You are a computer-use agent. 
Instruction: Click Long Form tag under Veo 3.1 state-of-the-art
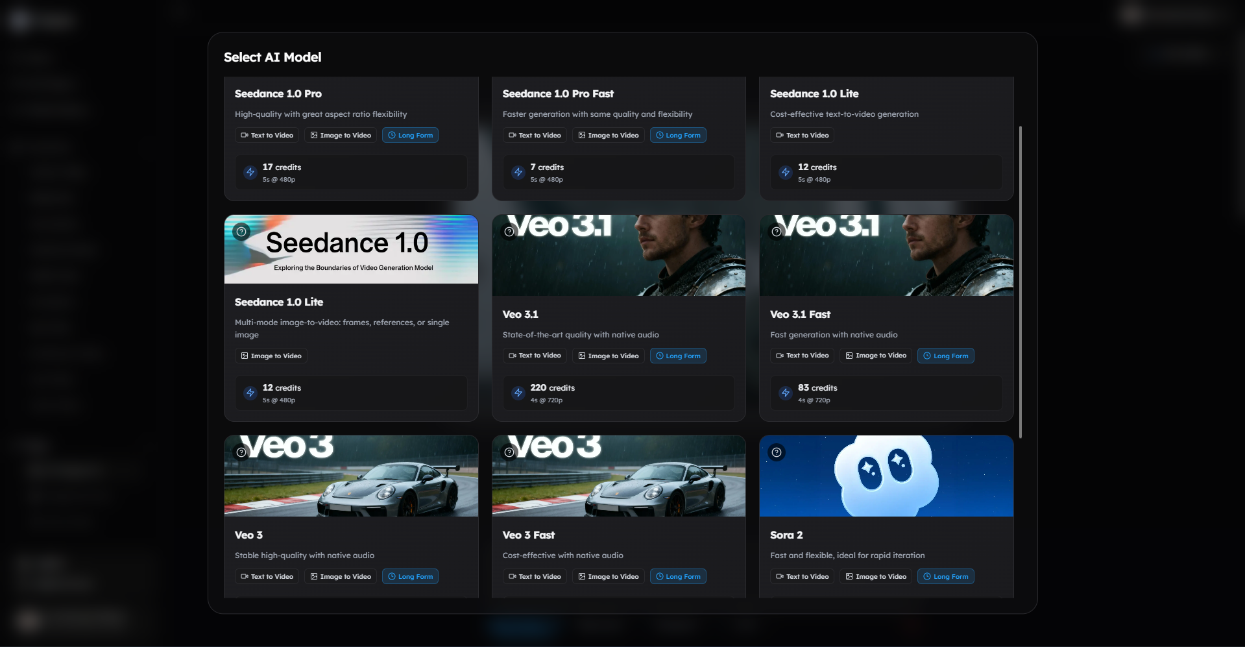click(x=678, y=356)
